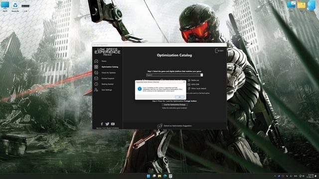Open This PC desktop icon
The height and width of the screenshot is (179, 319).
tap(5, 6)
